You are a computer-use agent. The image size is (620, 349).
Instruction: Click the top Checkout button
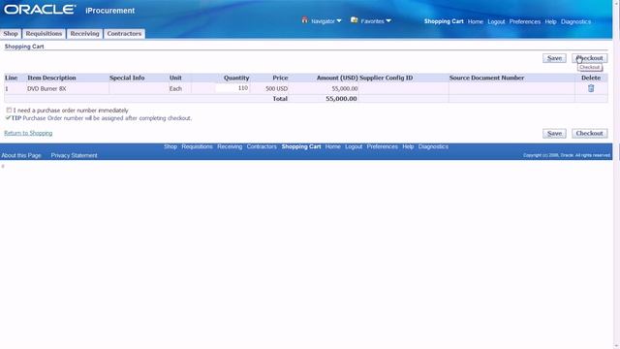[x=590, y=58]
